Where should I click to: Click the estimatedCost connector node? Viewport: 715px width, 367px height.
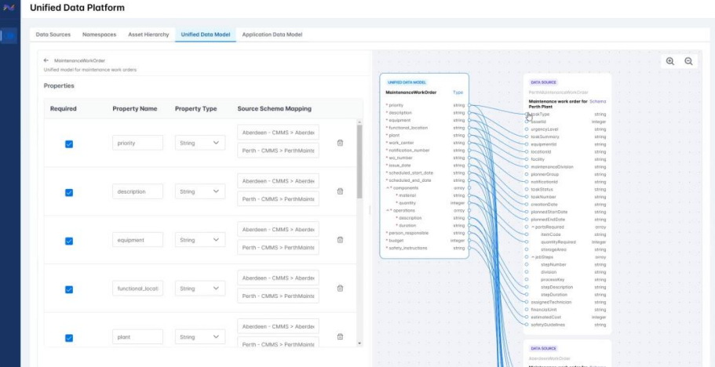527,317
